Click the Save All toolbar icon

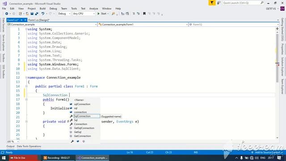click(x=37, y=14)
